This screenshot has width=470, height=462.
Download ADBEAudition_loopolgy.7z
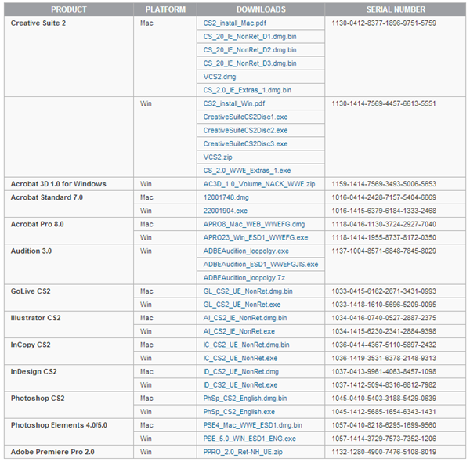[x=244, y=278]
